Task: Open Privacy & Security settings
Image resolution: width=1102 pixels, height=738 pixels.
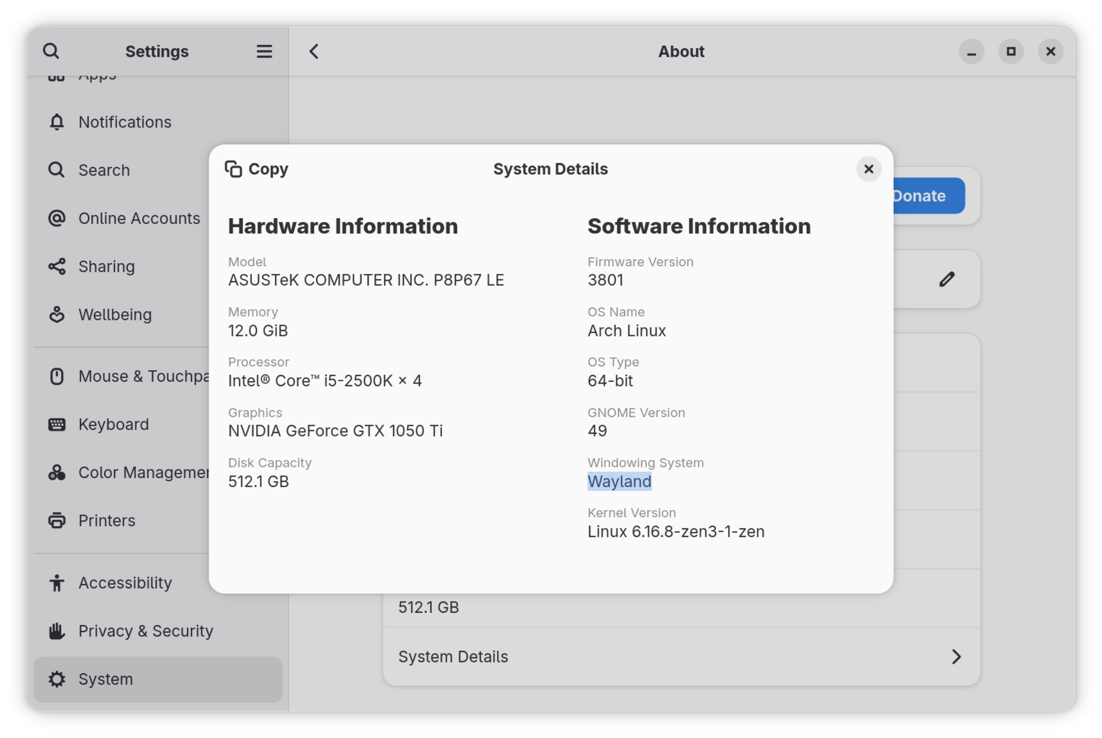Action: [x=146, y=631]
